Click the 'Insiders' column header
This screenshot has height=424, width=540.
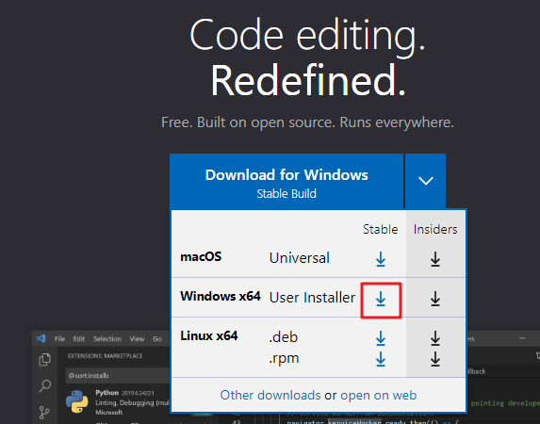pyautogui.click(x=435, y=229)
